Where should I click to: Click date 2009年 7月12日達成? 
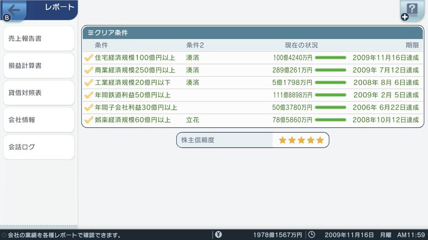(x=386, y=70)
